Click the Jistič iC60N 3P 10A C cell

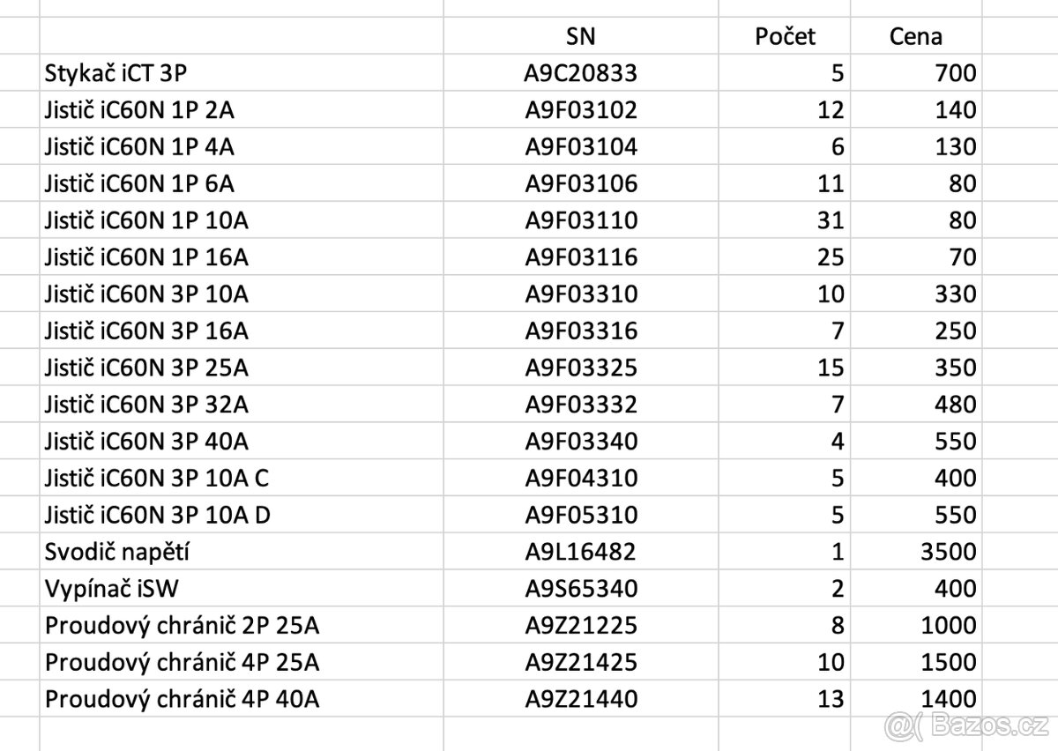157,478
